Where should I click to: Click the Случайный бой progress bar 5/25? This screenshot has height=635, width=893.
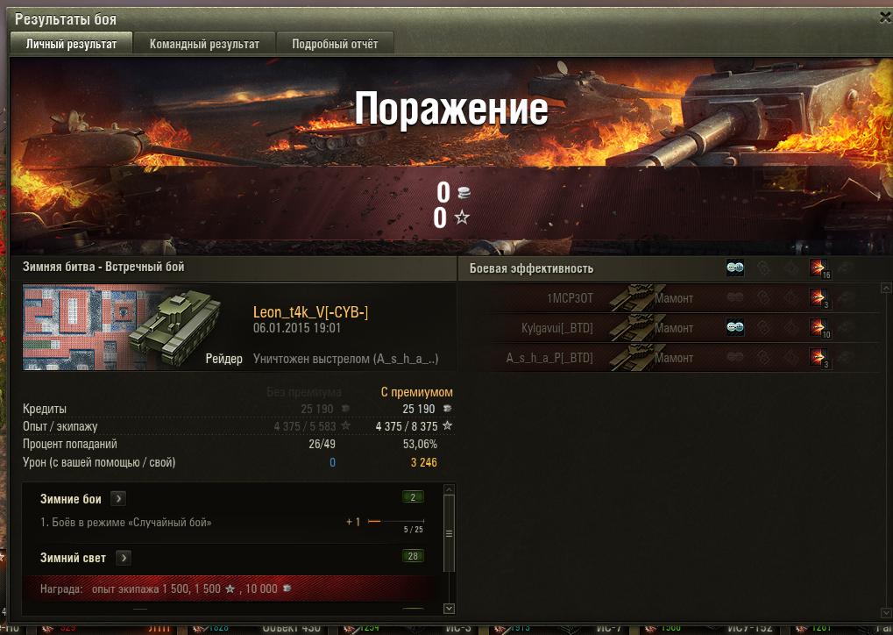click(x=396, y=521)
